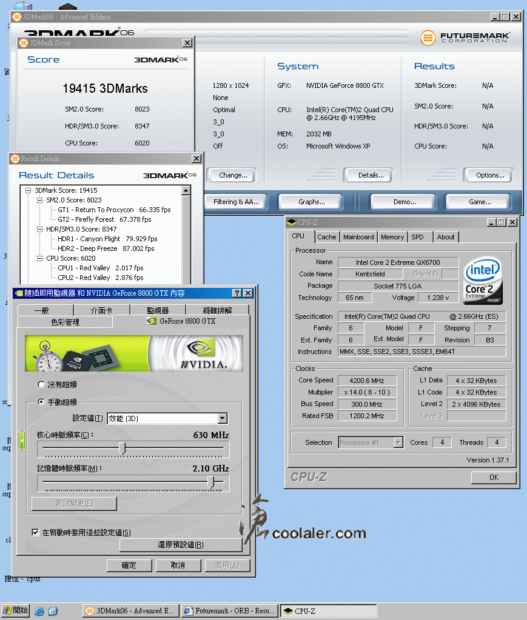527x620 pixels.
Task: Click the Result Details scrollbar up arrow
Action: click(x=186, y=190)
